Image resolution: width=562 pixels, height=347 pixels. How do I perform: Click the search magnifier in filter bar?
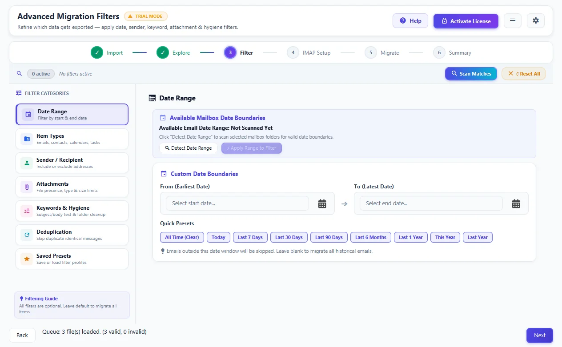coord(19,74)
